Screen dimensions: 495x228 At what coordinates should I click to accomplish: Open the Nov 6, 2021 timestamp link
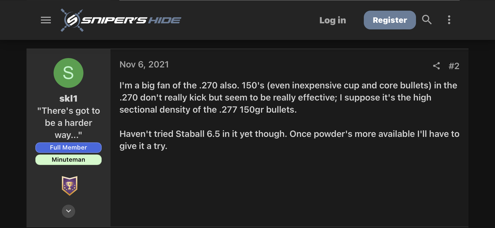(x=144, y=64)
